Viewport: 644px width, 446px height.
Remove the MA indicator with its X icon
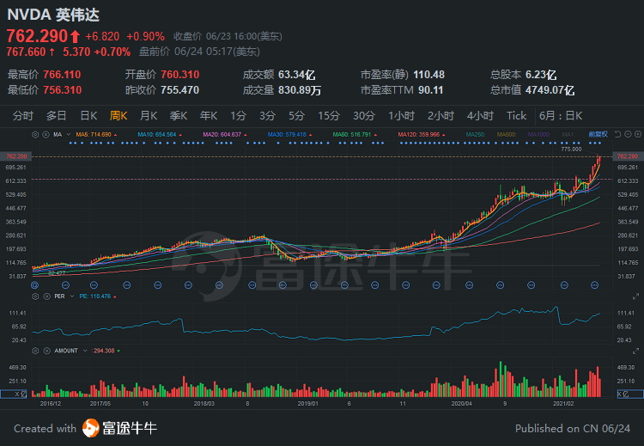pos(46,134)
